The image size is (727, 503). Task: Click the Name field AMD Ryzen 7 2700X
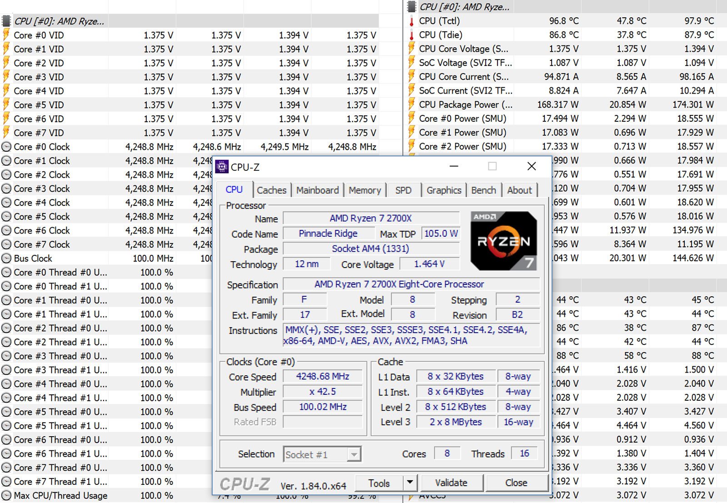coord(371,219)
